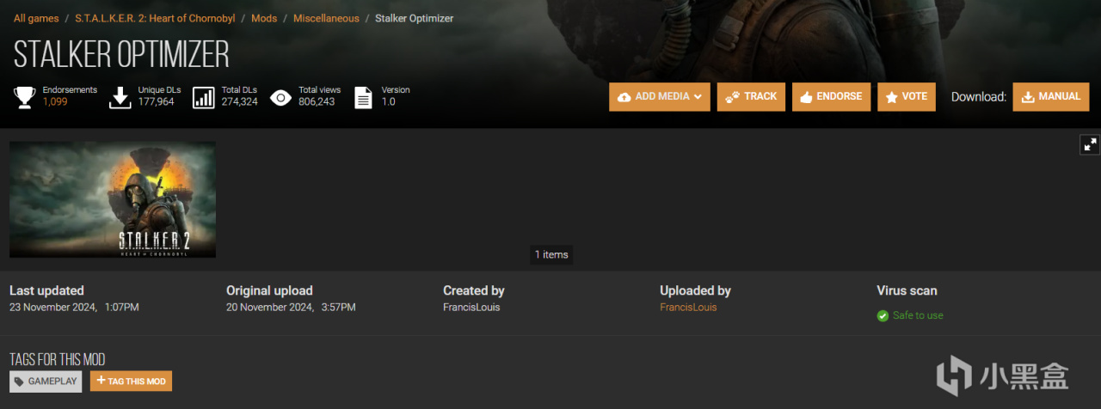Track this mod with the Track button

click(751, 97)
